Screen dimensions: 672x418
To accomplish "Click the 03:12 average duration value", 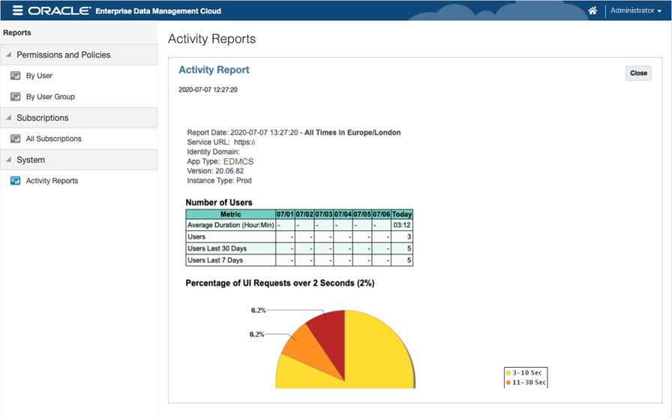I will tap(401, 225).
